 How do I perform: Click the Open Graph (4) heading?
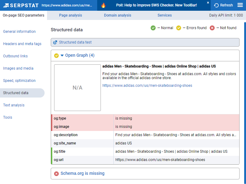80,56
